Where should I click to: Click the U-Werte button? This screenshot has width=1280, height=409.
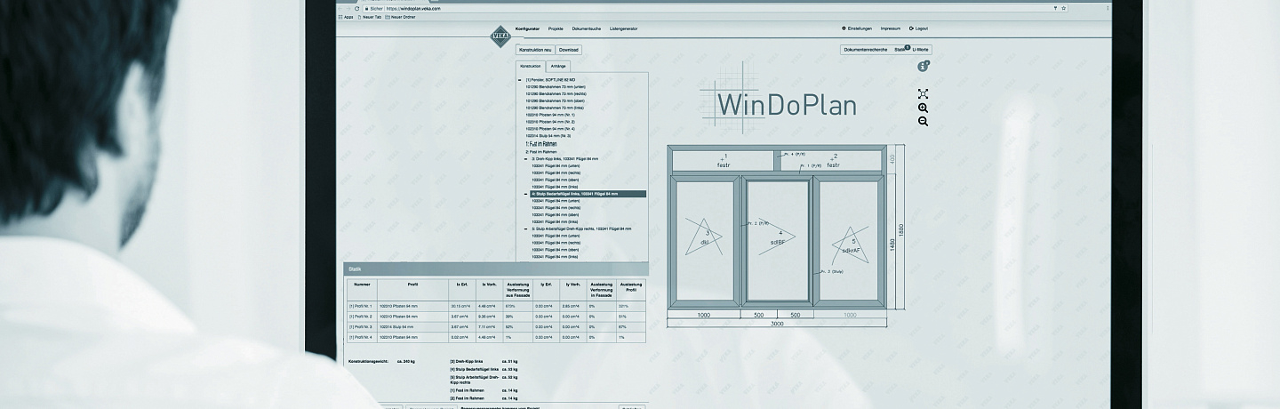click(x=920, y=50)
